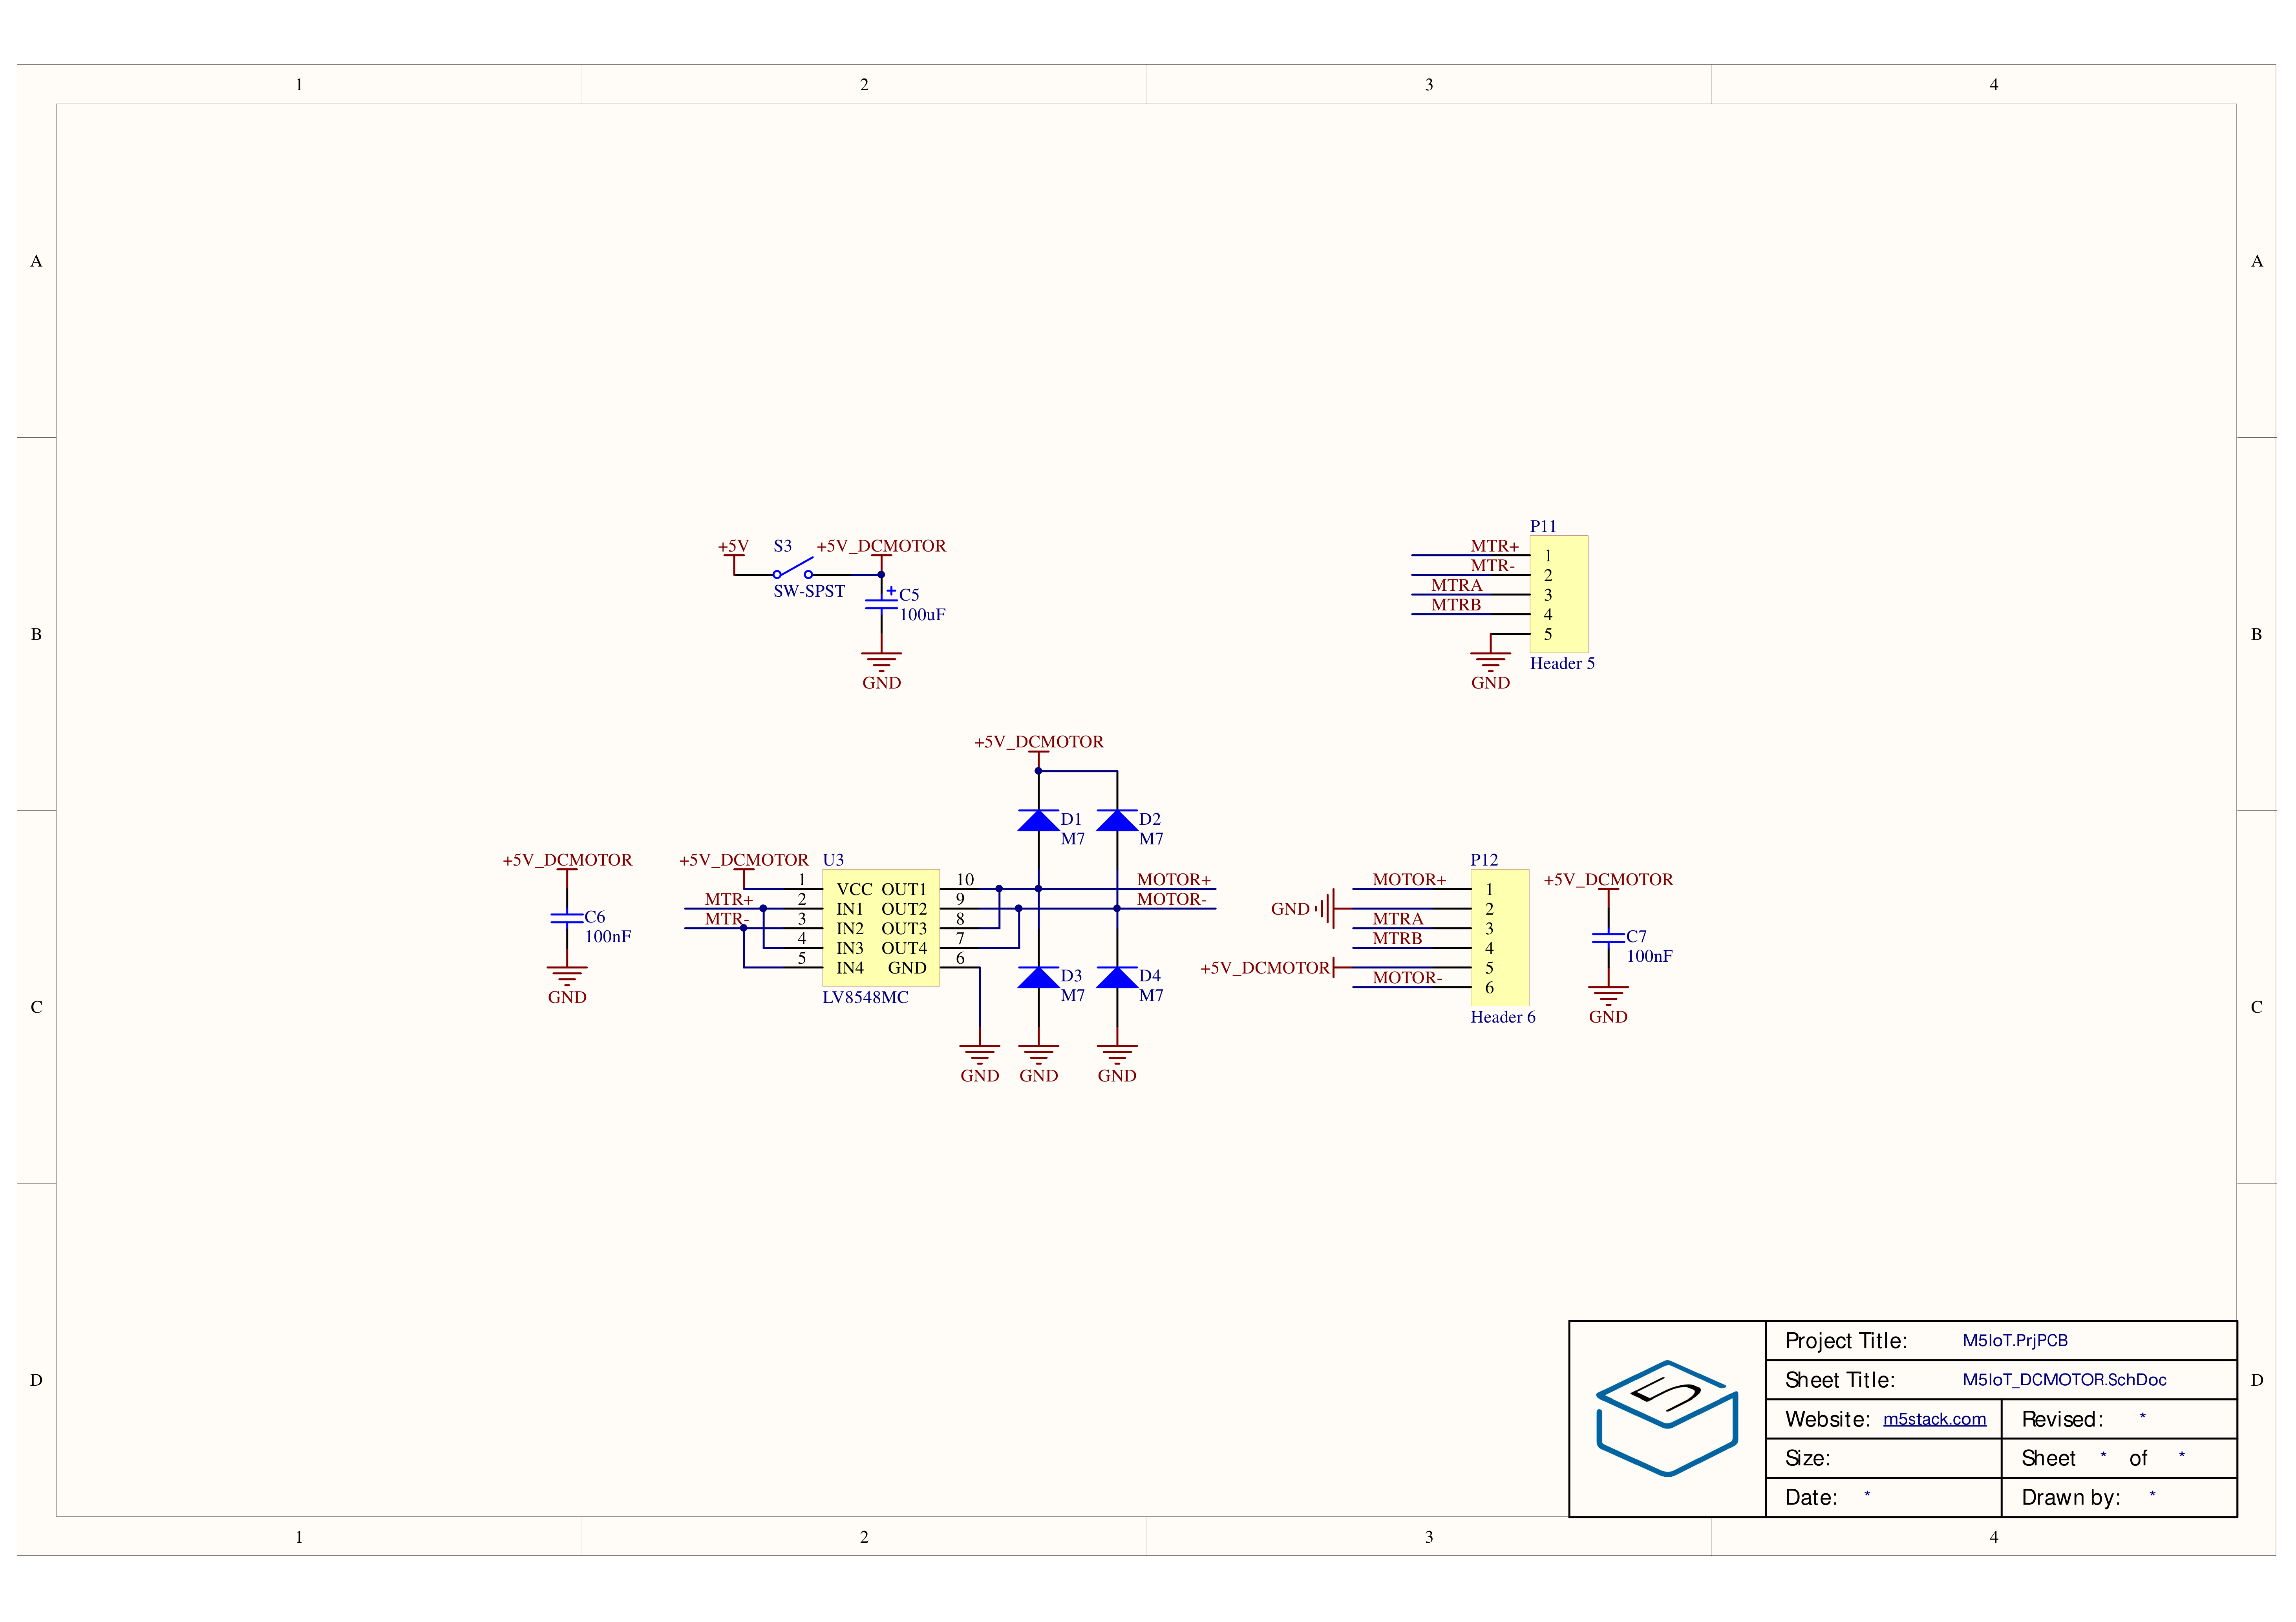Click the GND symbol below diode D3
Screen dimensions: 2296x1622
(1038, 1064)
